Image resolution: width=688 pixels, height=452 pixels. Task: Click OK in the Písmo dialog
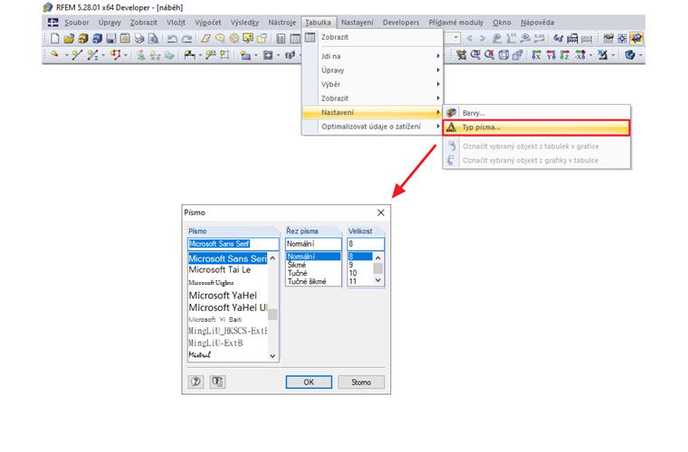[309, 381]
